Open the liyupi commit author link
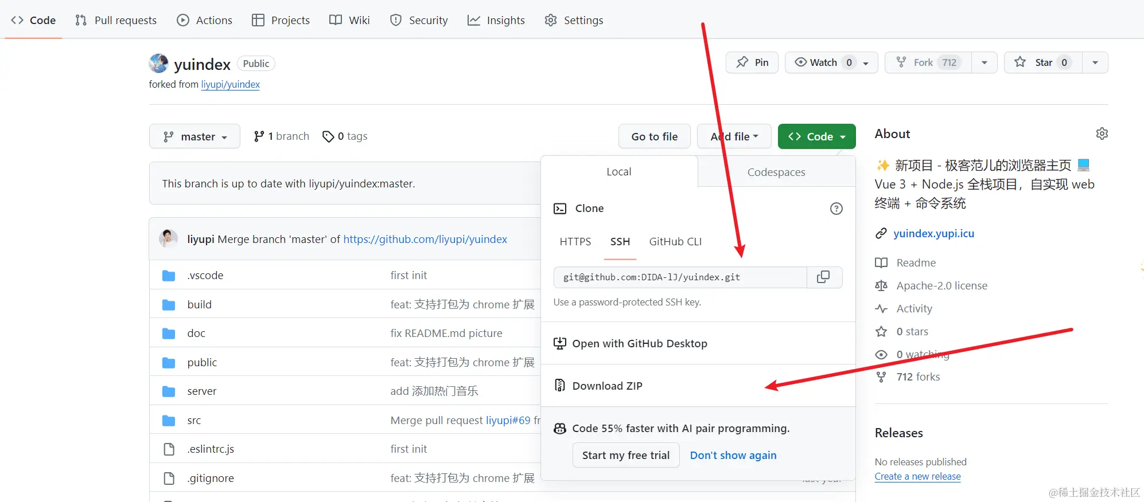 pos(201,239)
